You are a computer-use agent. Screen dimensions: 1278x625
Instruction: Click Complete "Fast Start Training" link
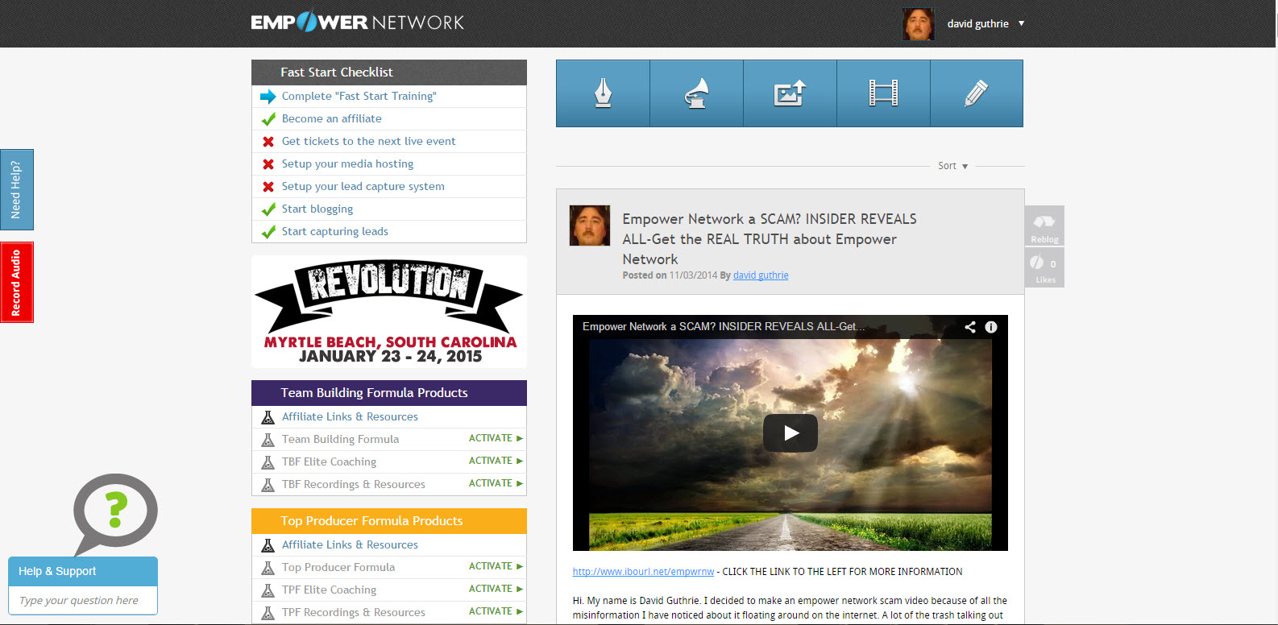(x=359, y=96)
